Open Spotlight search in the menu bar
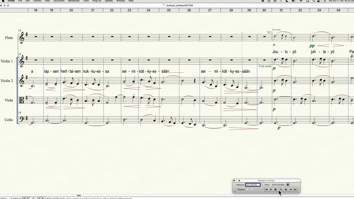This screenshot has width=354, height=199. click(314, 1)
